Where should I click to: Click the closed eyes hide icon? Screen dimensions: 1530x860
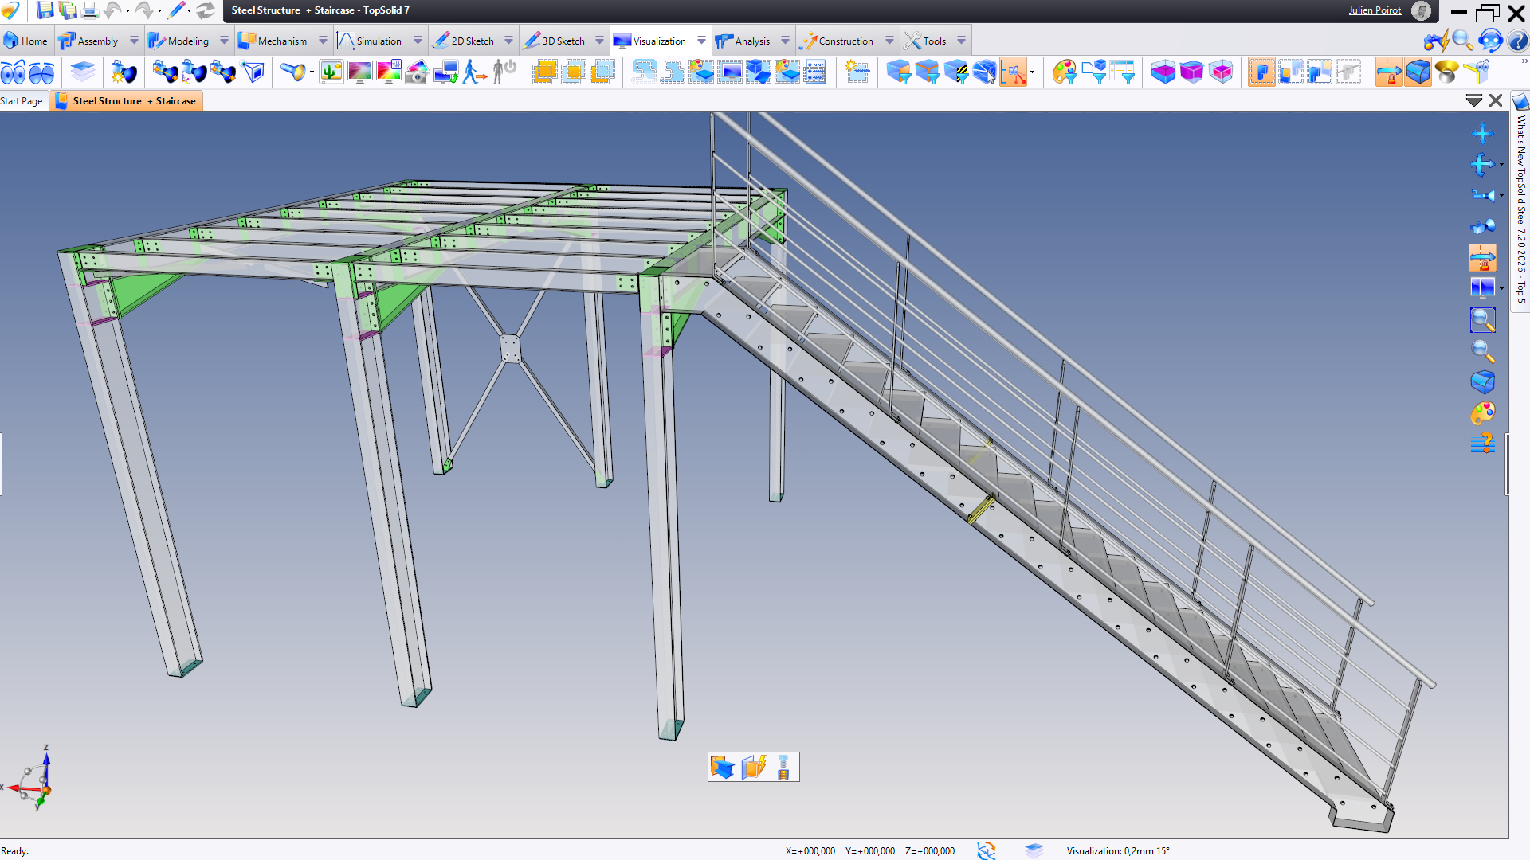[x=41, y=72]
